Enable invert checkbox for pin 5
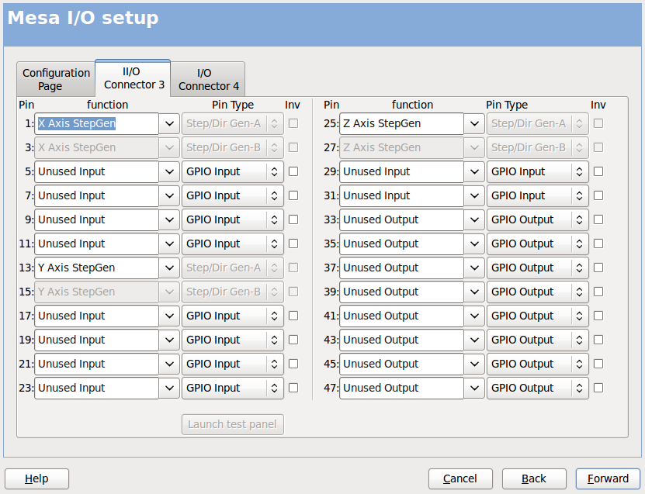This screenshot has width=645, height=494. 293,171
